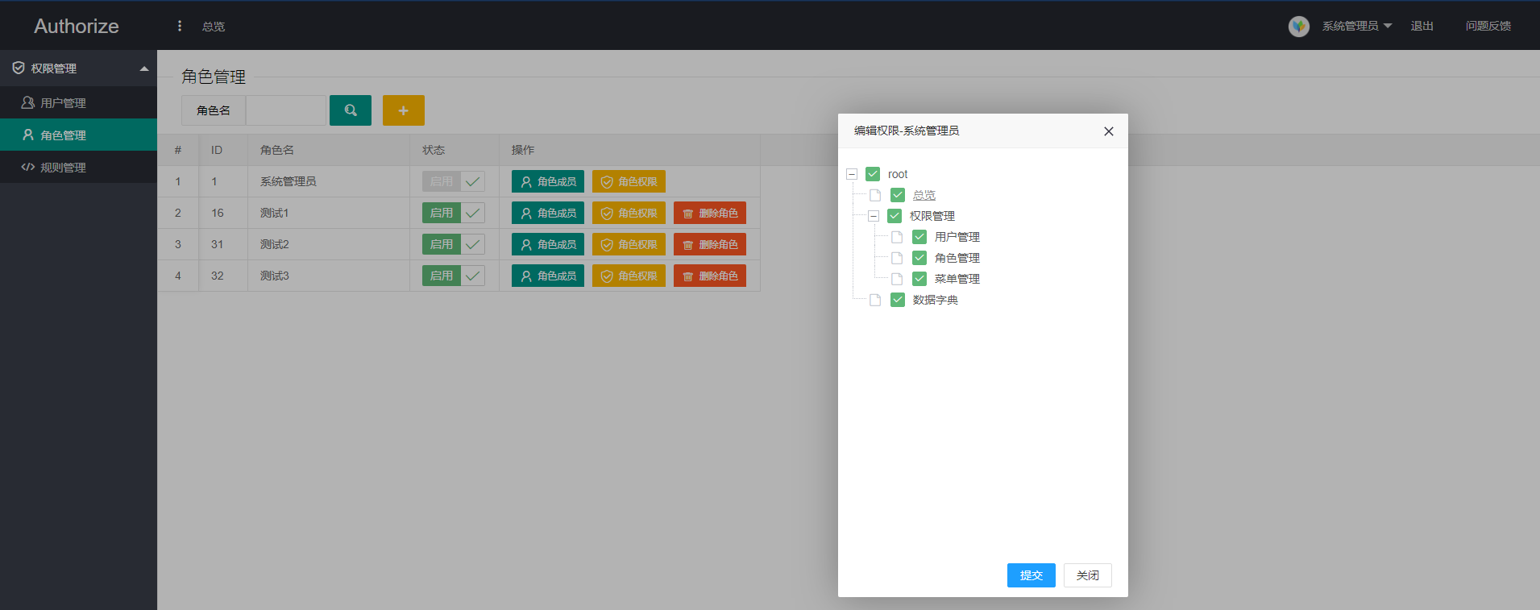Click the document icon beside 角色管理 node

click(x=897, y=258)
